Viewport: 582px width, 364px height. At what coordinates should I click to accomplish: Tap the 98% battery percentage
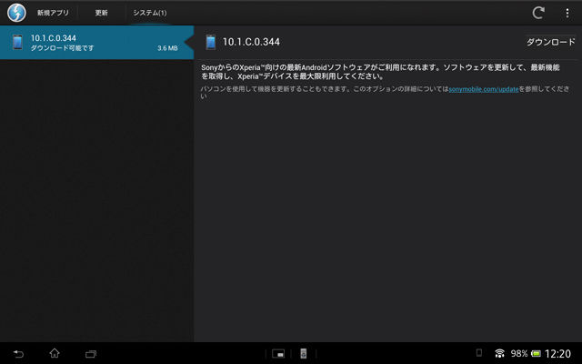click(519, 353)
